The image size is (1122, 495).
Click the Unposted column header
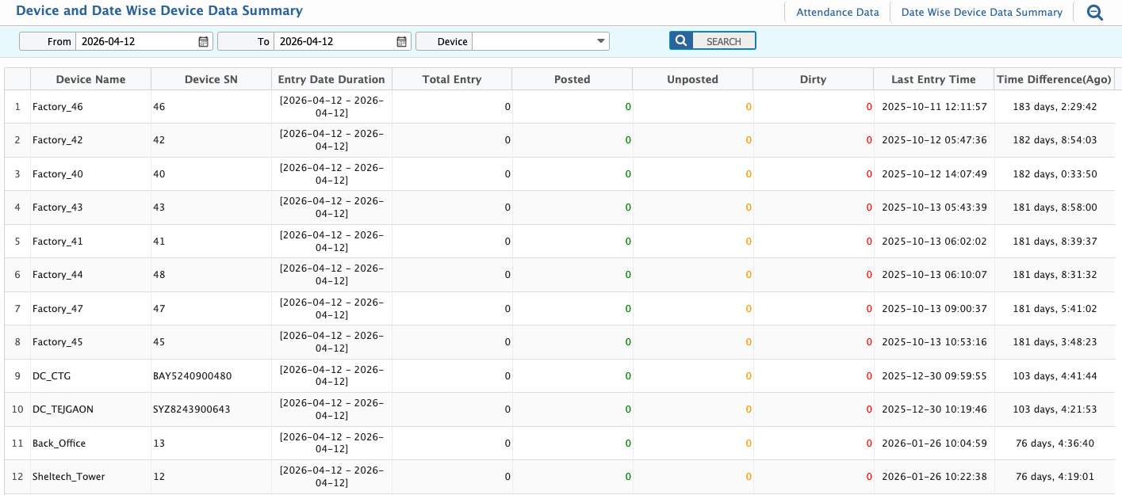pos(692,79)
